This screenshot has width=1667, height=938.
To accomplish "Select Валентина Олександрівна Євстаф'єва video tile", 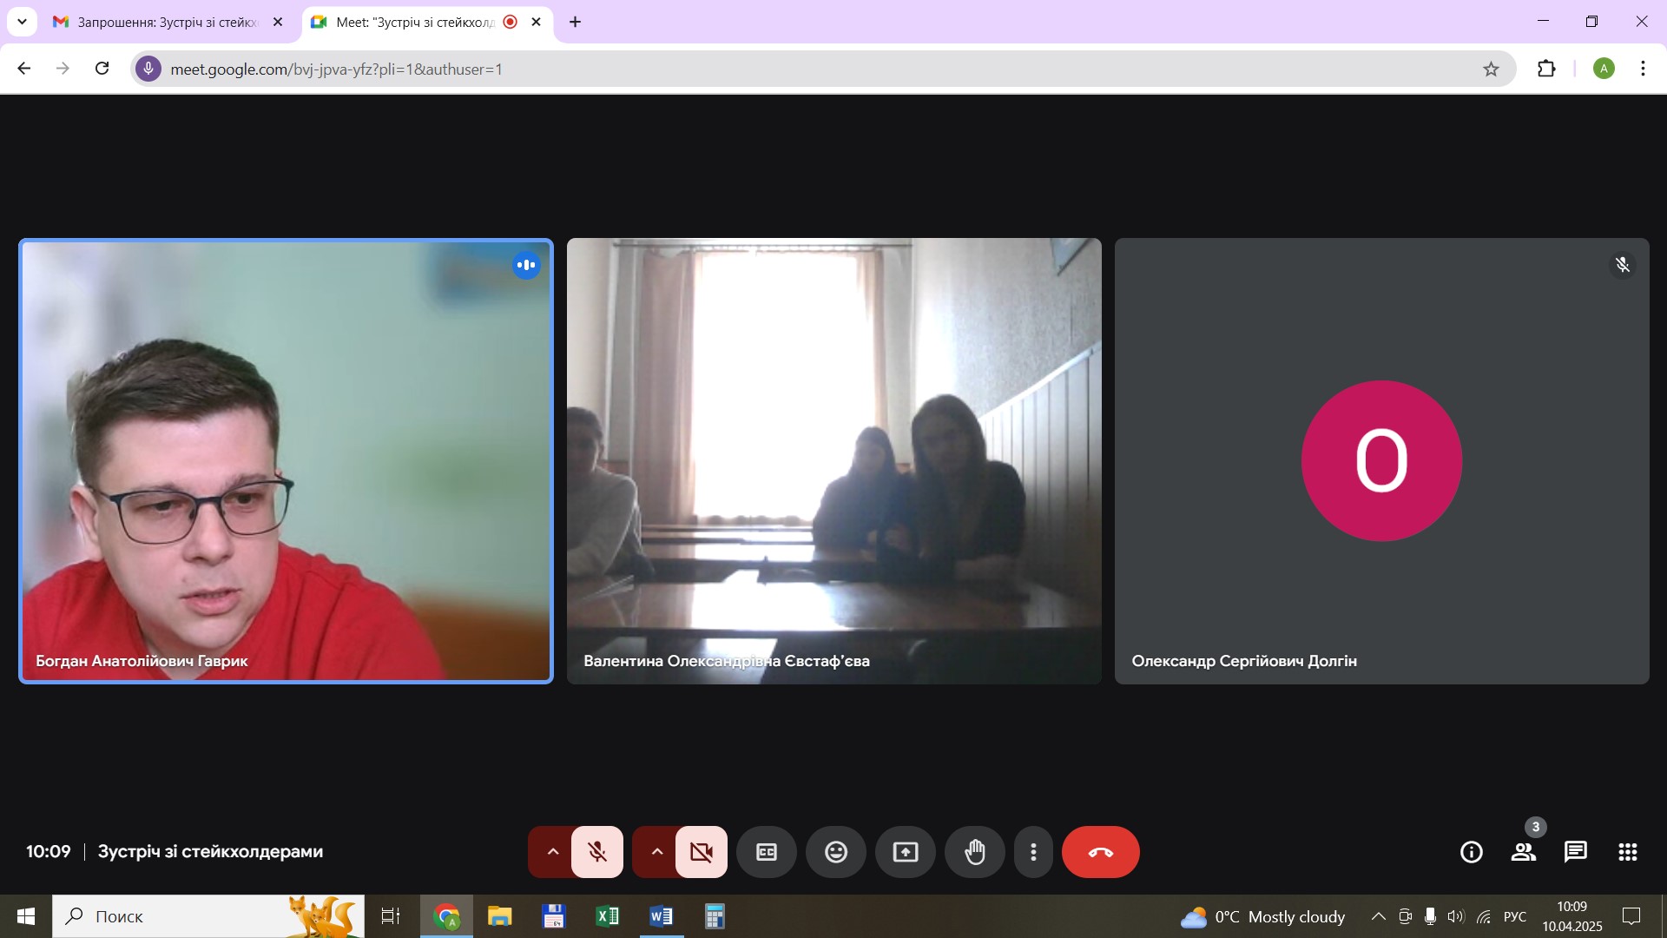I will 834,461.
